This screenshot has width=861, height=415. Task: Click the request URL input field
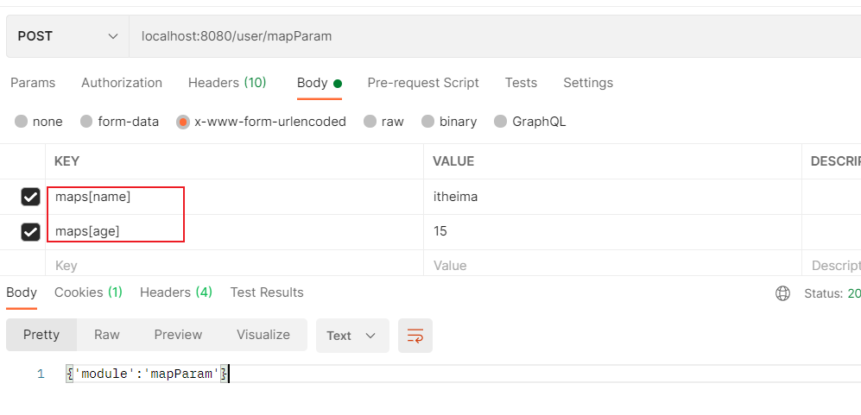492,36
